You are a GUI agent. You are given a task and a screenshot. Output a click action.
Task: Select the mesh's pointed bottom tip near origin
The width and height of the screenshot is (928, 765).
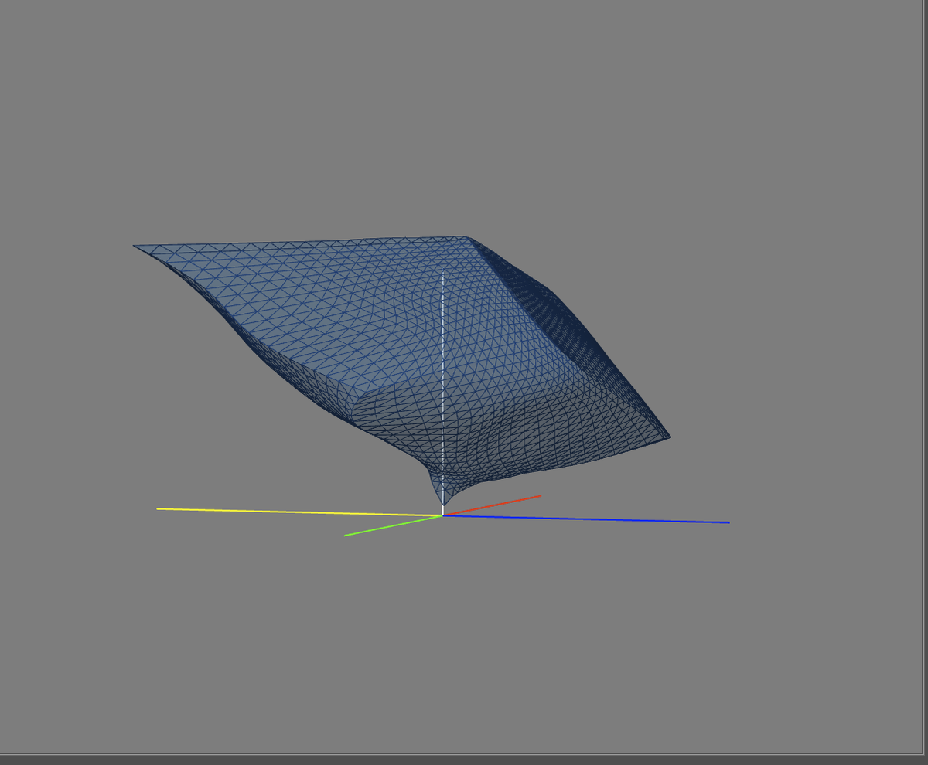coord(443,502)
